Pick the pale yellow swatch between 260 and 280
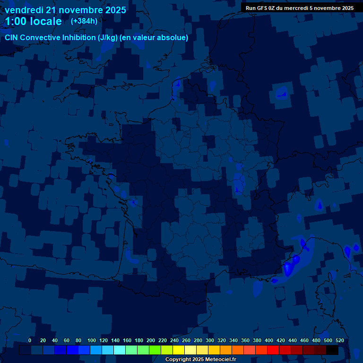This screenshot has width=363, height=363. (190, 350)
